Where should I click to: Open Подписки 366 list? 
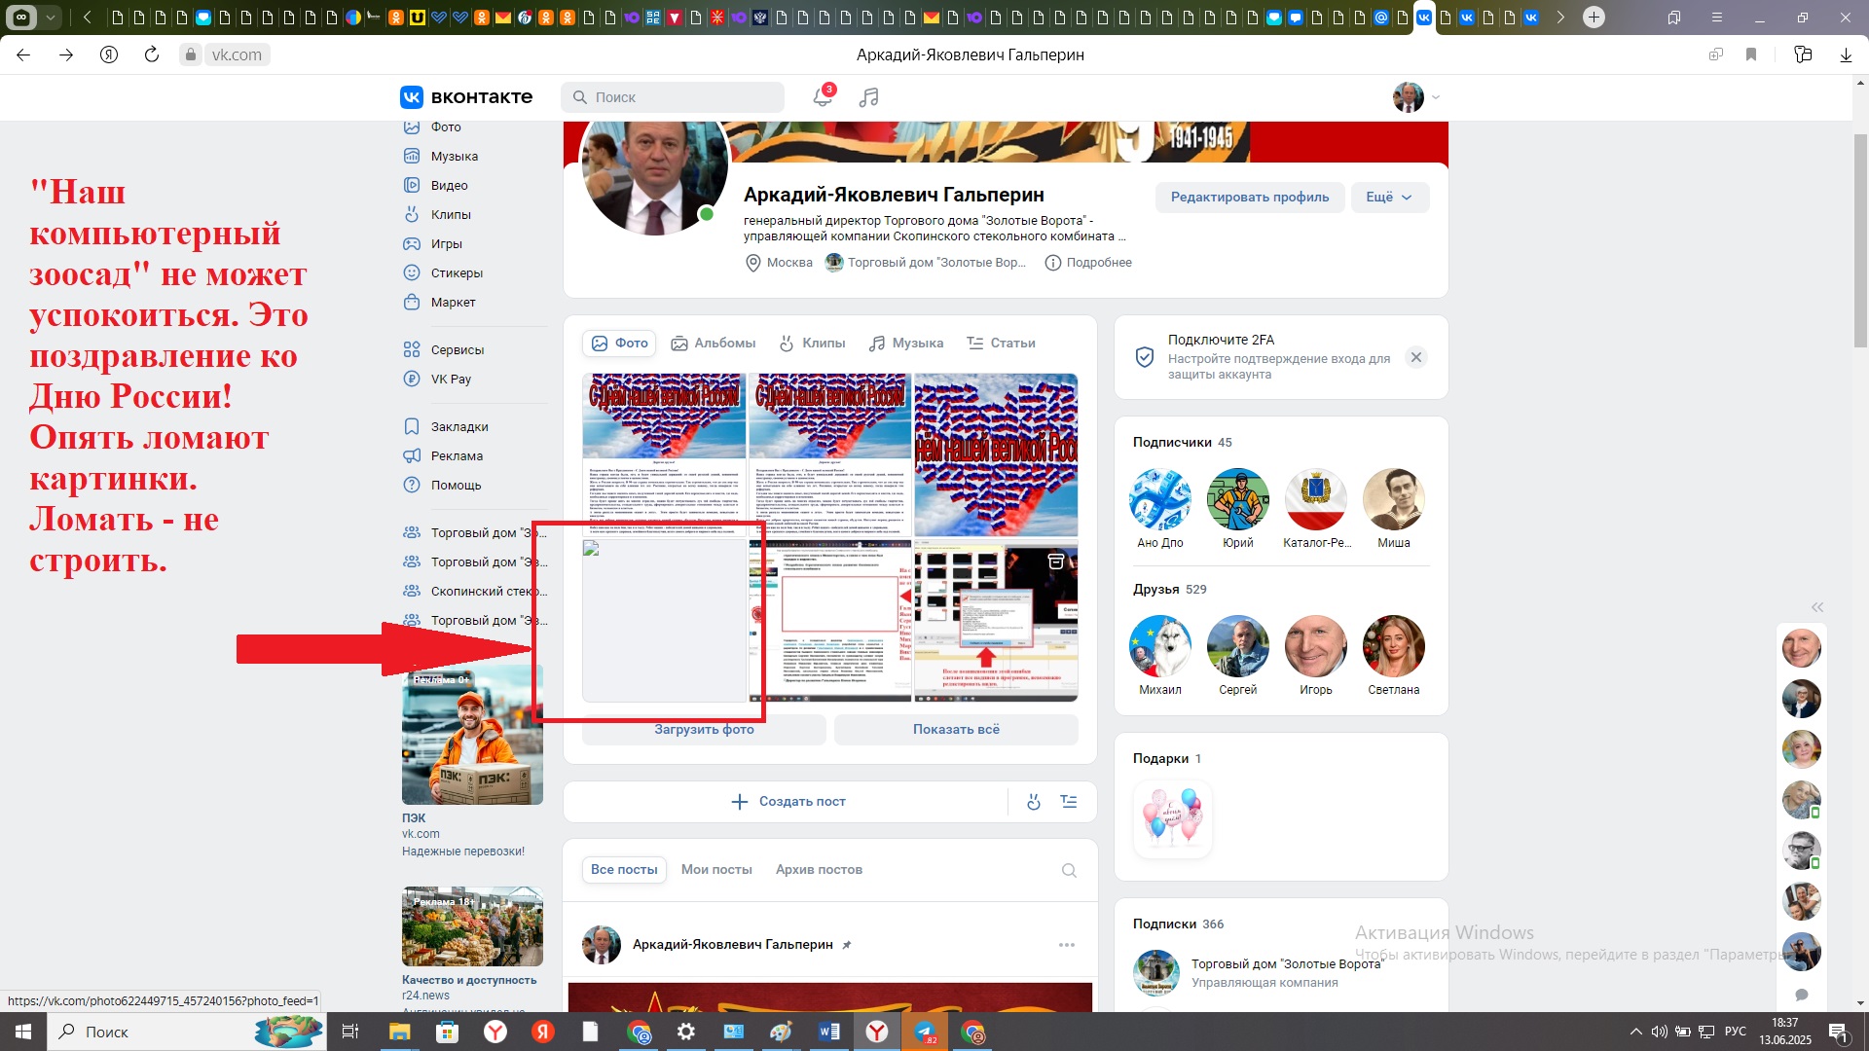click(1178, 924)
